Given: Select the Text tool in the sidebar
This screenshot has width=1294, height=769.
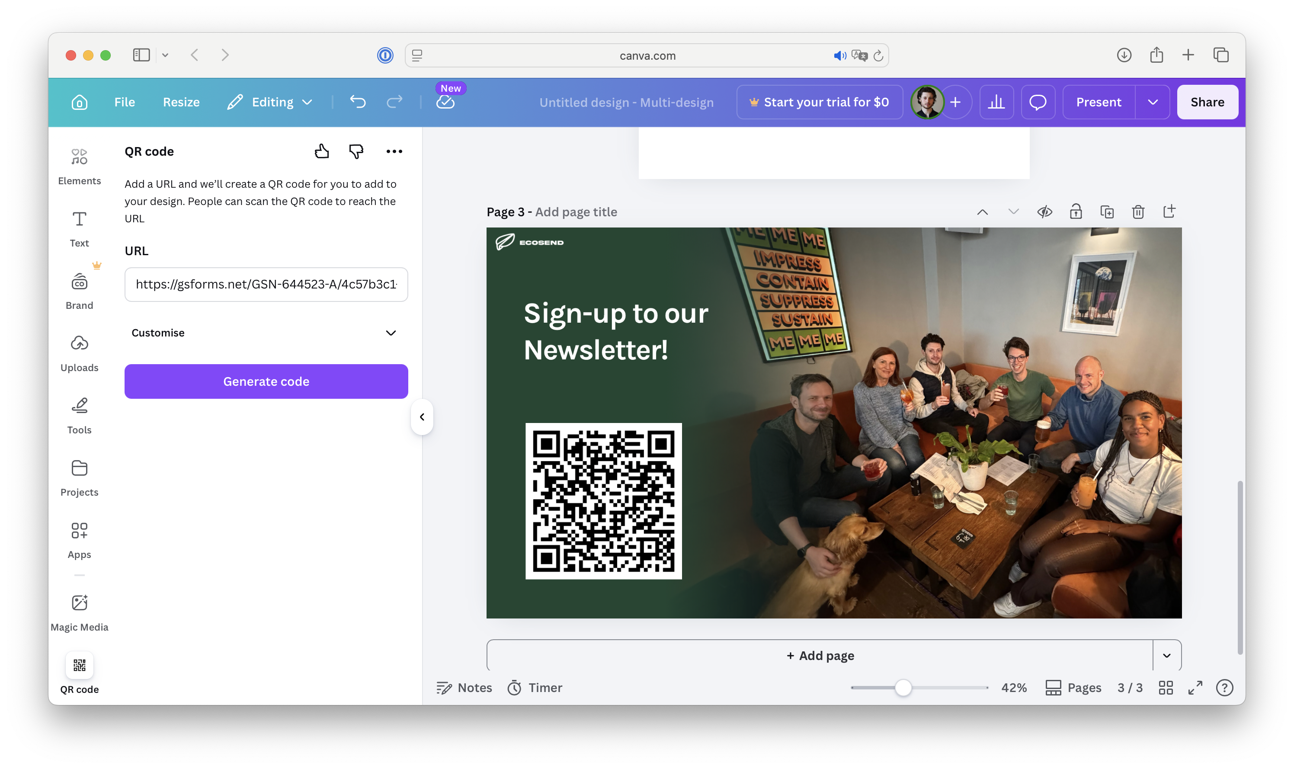Looking at the screenshot, I should point(79,227).
